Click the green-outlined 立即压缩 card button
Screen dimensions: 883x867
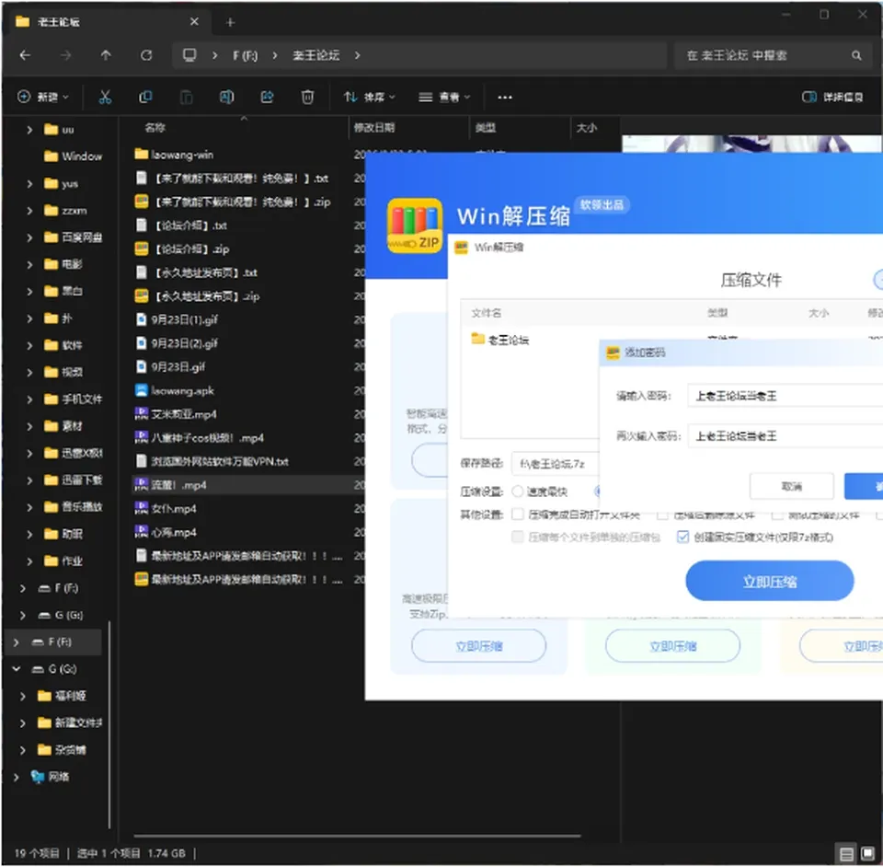pyautogui.click(x=672, y=646)
